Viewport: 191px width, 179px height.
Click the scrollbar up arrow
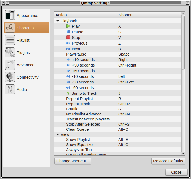183,13
